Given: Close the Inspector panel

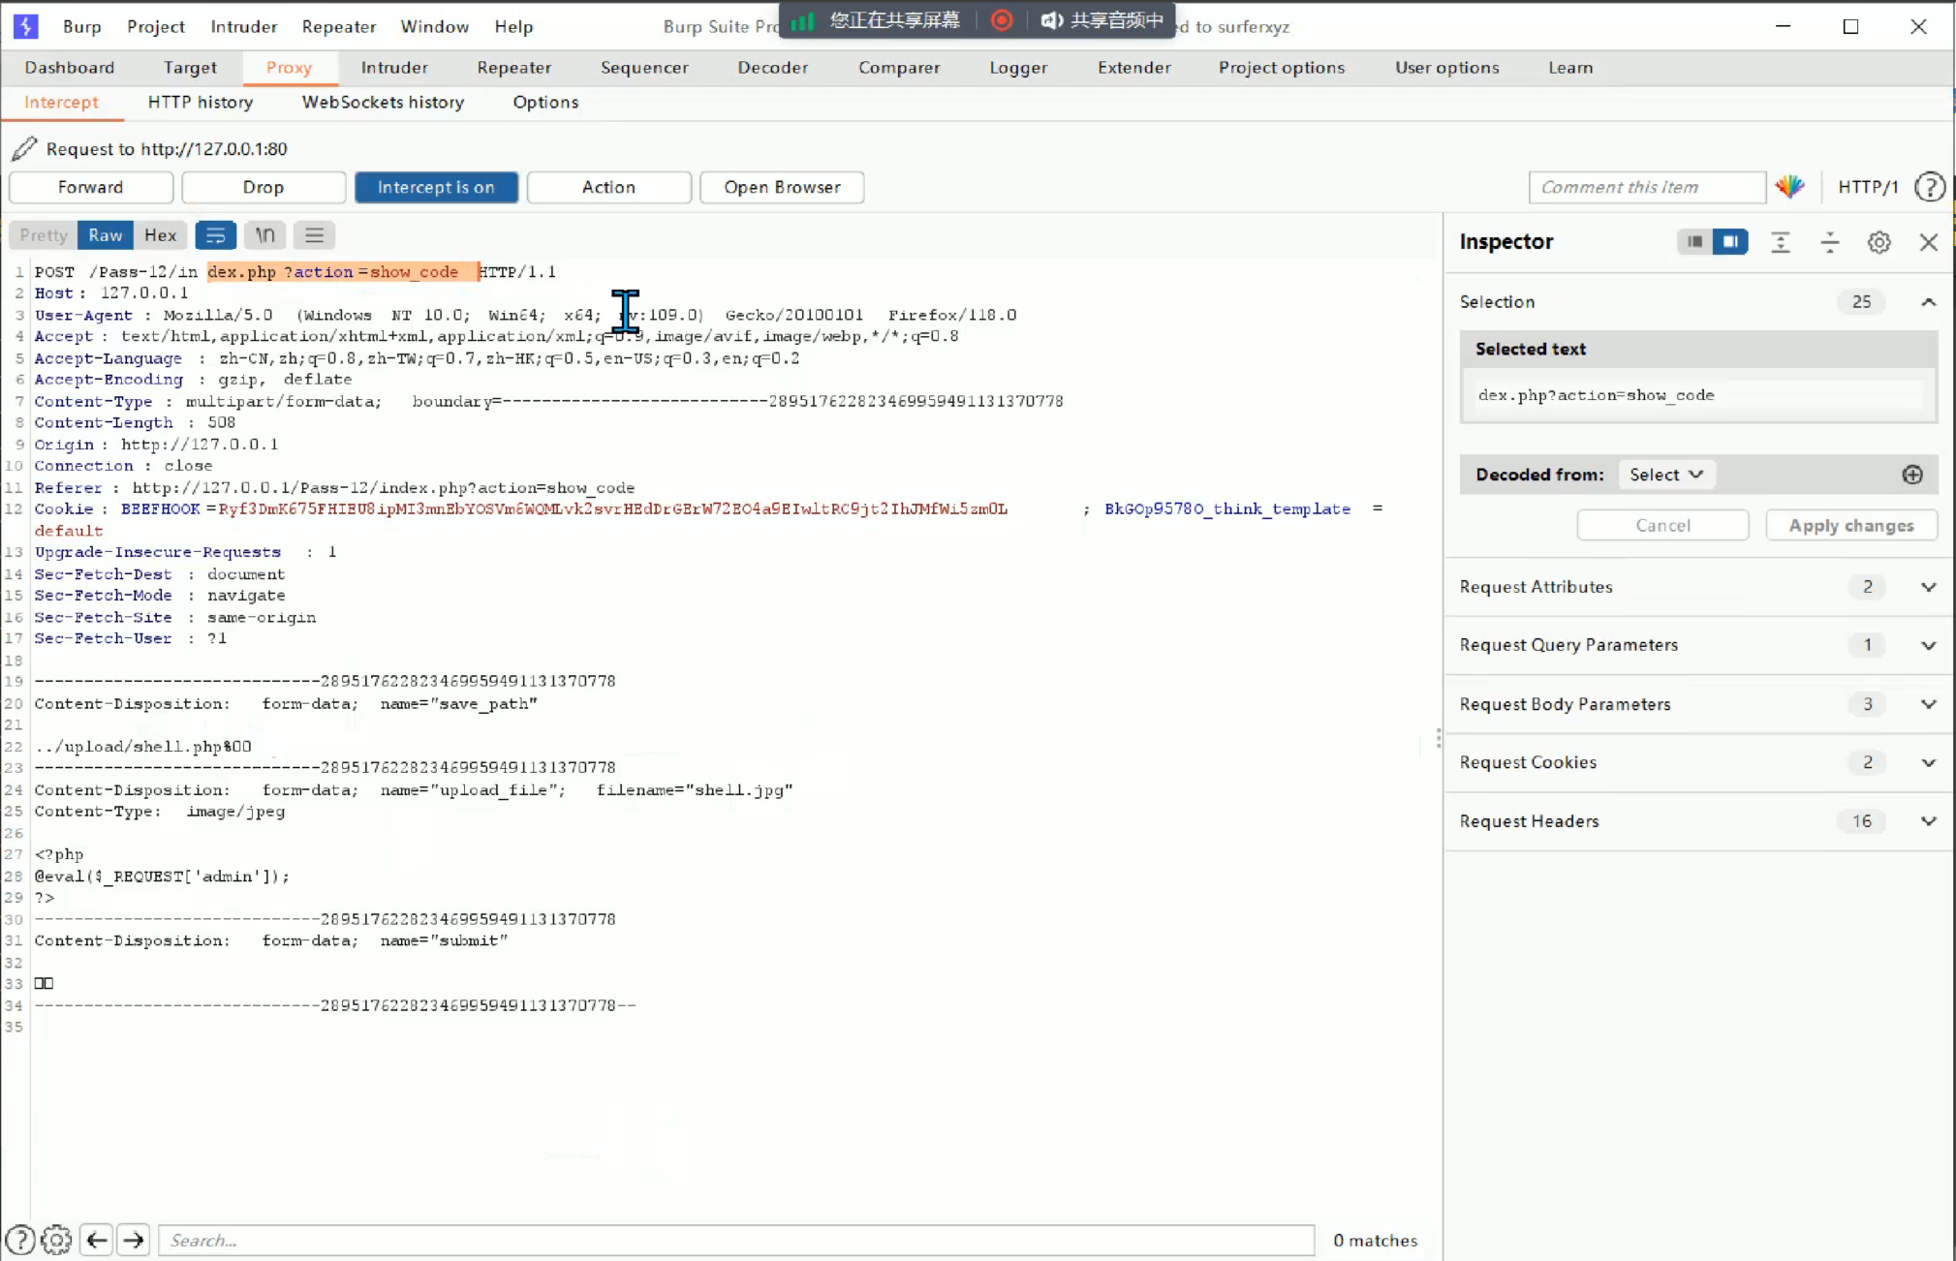Looking at the screenshot, I should [1929, 242].
